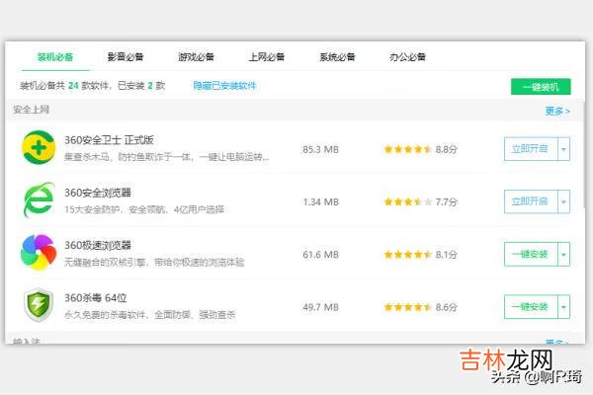This screenshot has width=593, height=395.
Task: Click the 1.34 MB size text
Action: tap(320, 201)
